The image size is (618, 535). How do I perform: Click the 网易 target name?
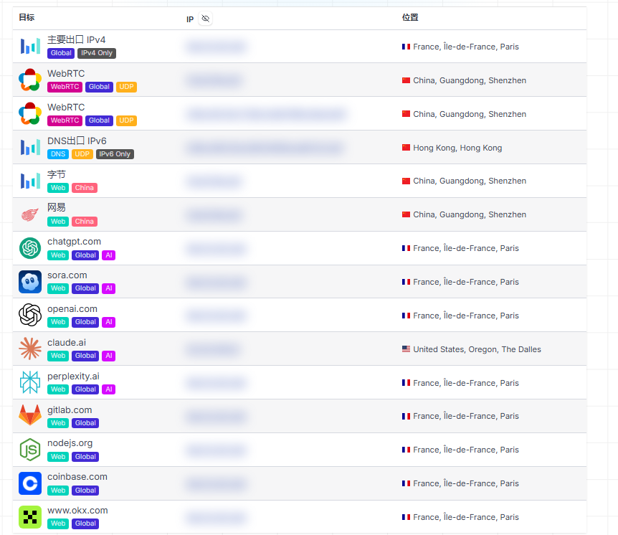(x=57, y=207)
